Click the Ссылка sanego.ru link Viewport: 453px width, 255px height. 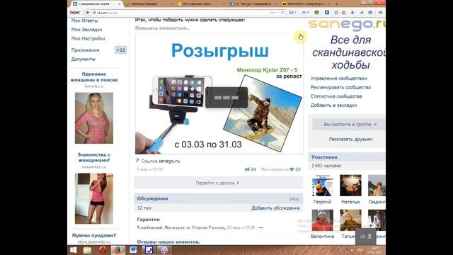[x=161, y=161]
